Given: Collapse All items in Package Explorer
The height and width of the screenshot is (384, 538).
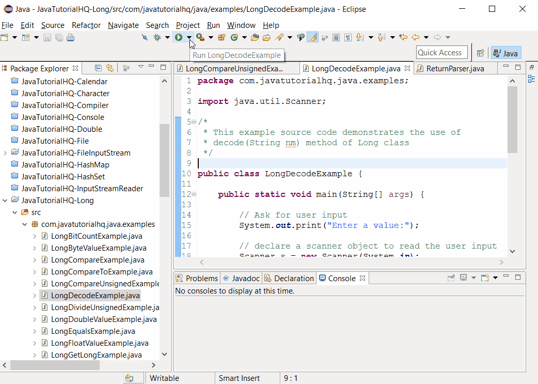Looking at the screenshot, I should [x=98, y=68].
